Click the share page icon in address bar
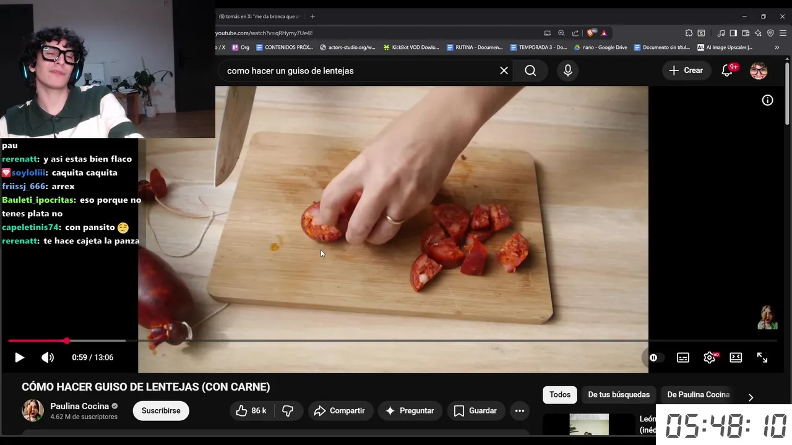Viewport: 792px width, 445px height. click(x=575, y=33)
